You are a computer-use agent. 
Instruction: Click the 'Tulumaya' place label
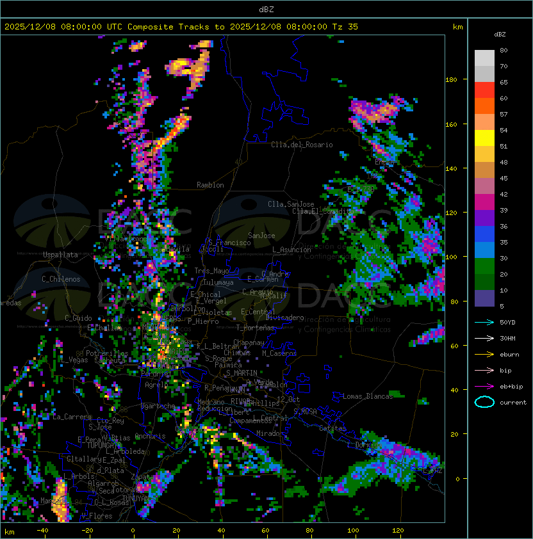pyautogui.click(x=218, y=282)
